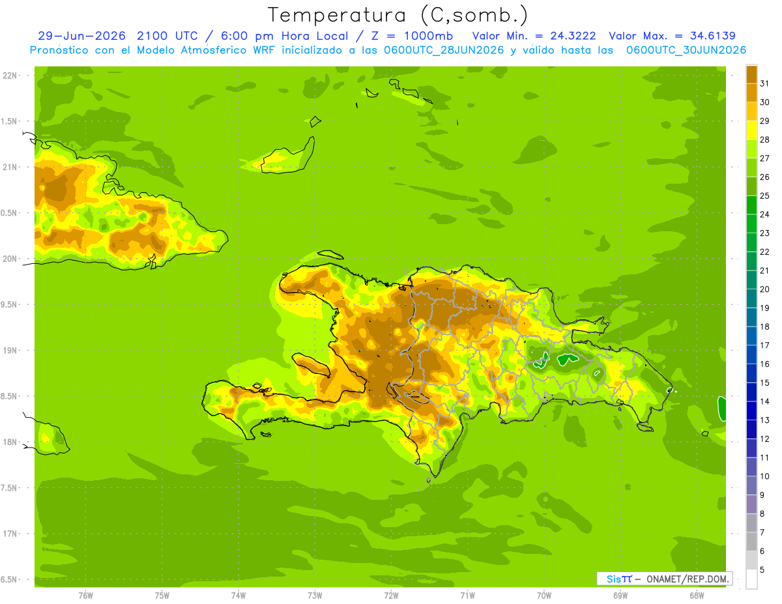Click the "20N" latitude axis label
The height and width of the screenshot is (604, 782).
pos(10,259)
